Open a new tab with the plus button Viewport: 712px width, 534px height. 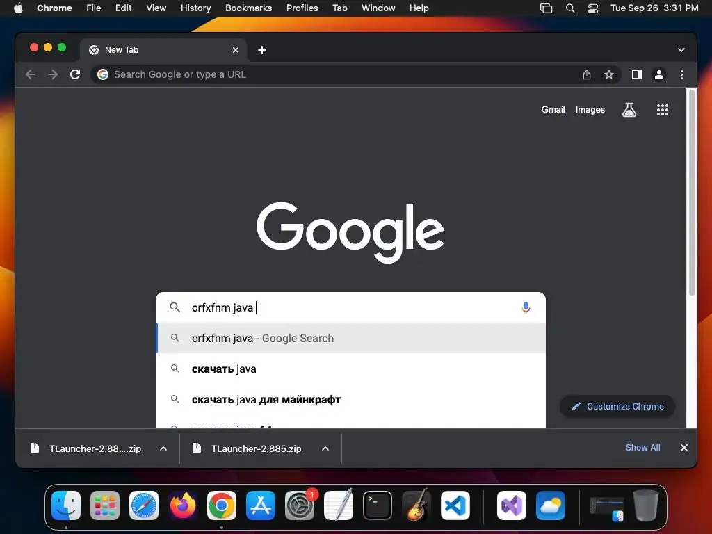pyautogui.click(x=262, y=50)
